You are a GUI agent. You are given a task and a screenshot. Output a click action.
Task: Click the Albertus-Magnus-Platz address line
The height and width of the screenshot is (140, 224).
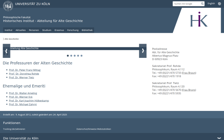pos(165,56)
